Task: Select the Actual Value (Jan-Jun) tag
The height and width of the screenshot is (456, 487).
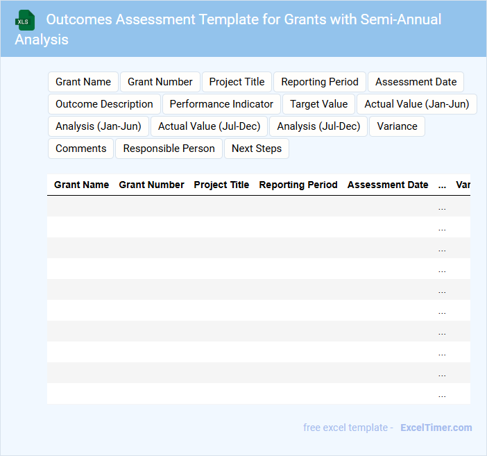Action: click(416, 104)
